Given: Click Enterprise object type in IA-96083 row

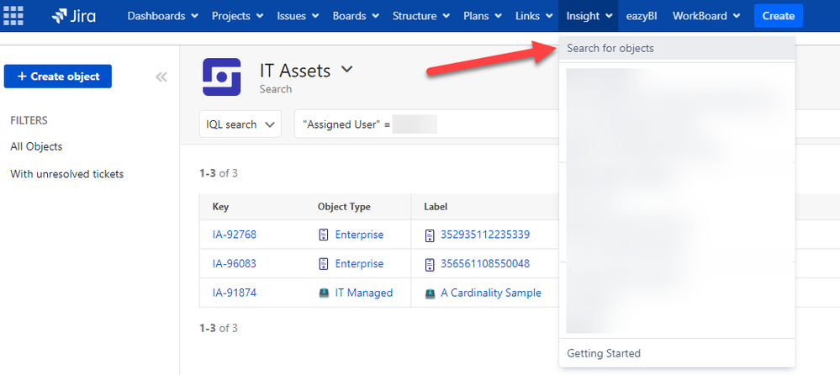Looking at the screenshot, I should [360, 263].
